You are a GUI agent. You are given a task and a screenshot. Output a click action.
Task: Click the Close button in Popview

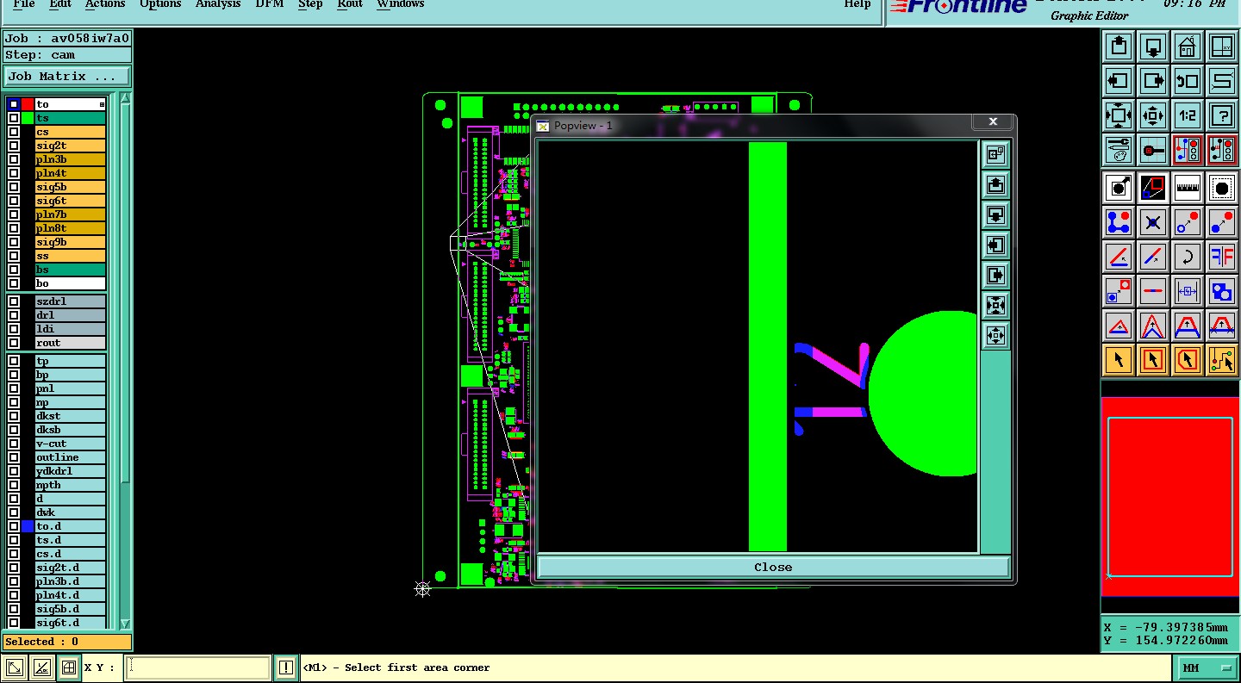pos(773,567)
